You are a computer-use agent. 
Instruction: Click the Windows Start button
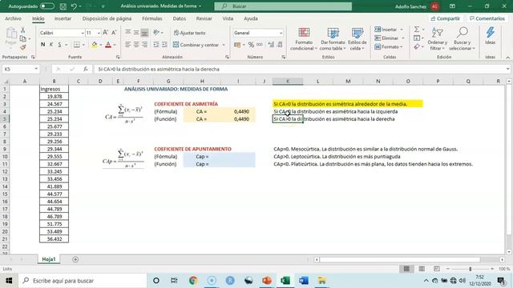point(9,281)
